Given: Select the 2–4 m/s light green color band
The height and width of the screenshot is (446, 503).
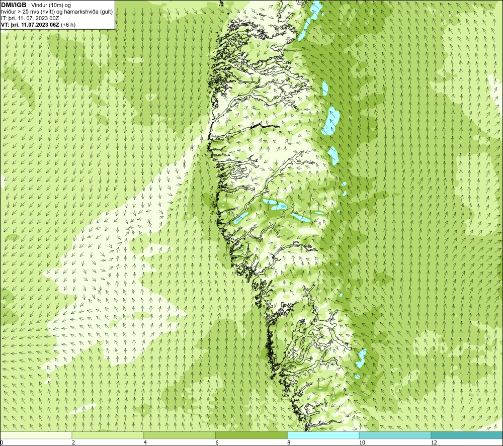Looking at the screenshot, I should tap(108, 435).
